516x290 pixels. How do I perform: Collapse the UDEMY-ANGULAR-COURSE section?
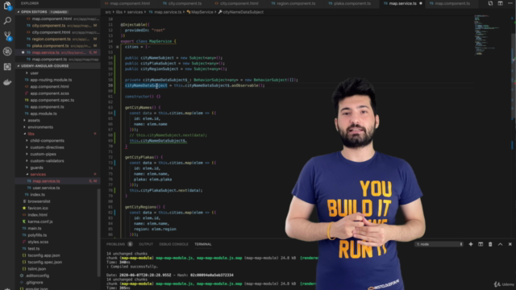57,66
